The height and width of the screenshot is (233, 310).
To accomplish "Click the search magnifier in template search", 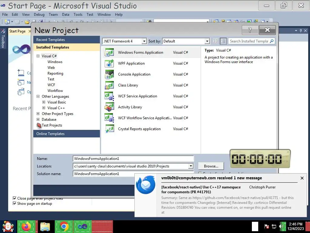I will tap(272, 41).
